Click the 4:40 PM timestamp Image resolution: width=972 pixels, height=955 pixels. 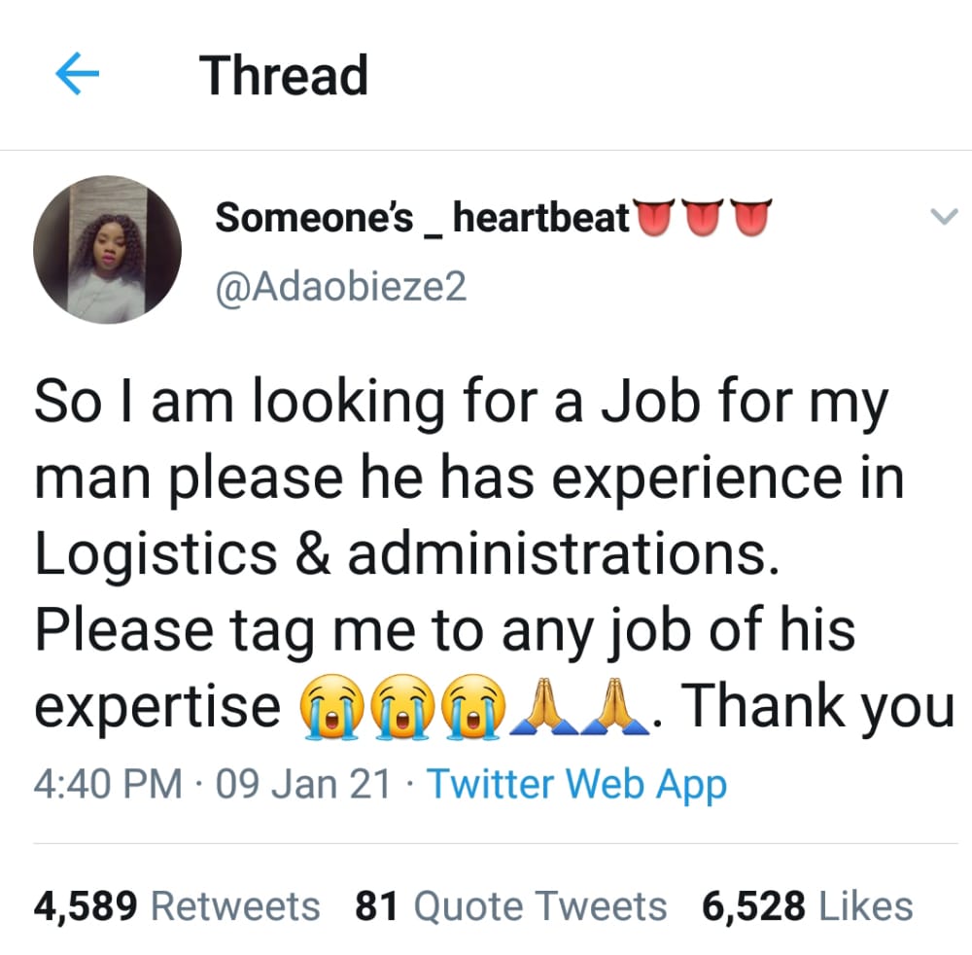tap(108, 784)
